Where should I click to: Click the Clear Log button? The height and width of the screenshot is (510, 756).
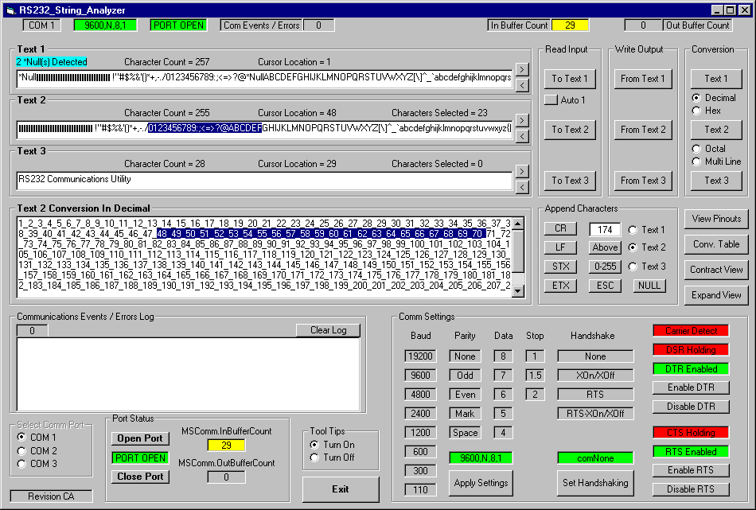[328, 330]
